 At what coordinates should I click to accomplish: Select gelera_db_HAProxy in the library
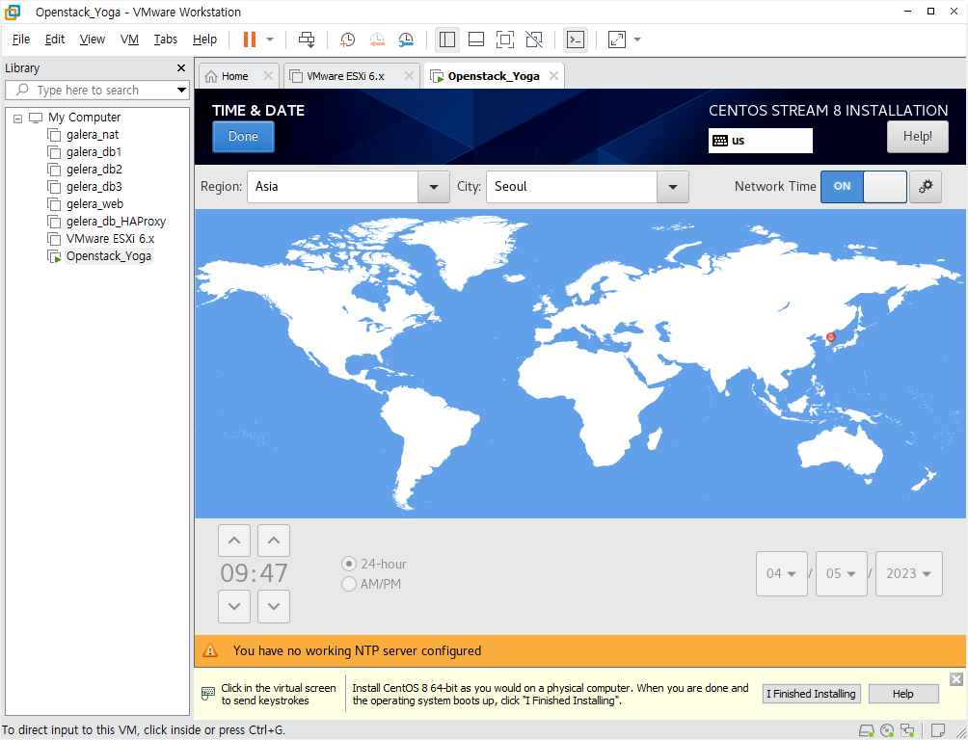tap(116, 221)
